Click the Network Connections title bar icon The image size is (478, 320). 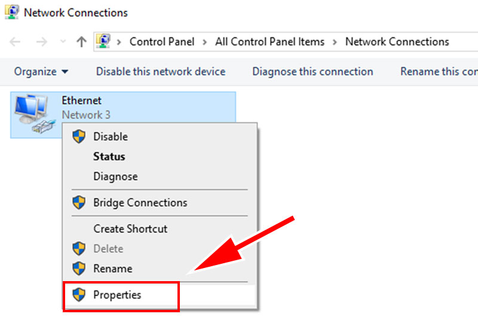[x=12, y=12]
